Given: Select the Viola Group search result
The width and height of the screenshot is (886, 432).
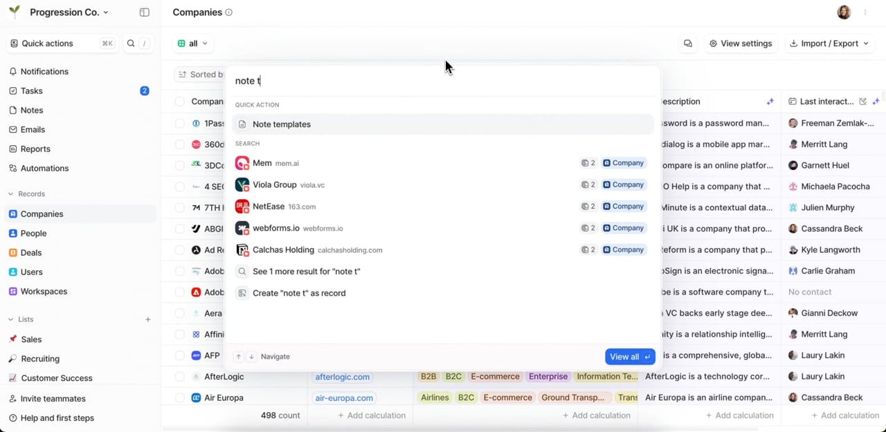Looking at the screenshot, I should 443,185.
